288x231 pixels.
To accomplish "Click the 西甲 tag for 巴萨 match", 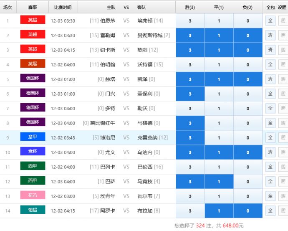I will coord(33,181).
